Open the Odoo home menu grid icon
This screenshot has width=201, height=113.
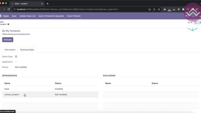coord(1,16)
